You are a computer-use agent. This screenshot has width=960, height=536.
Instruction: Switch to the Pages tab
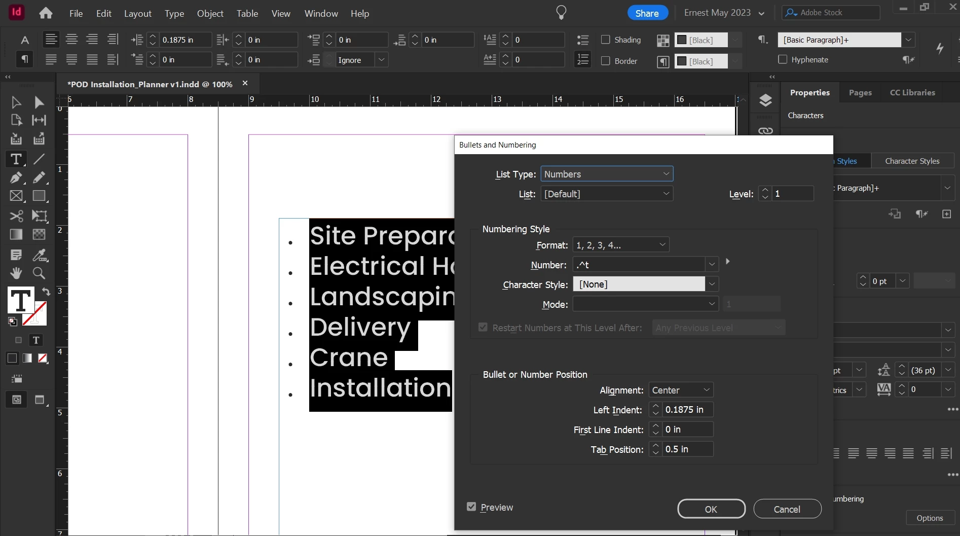pos(860,92)
